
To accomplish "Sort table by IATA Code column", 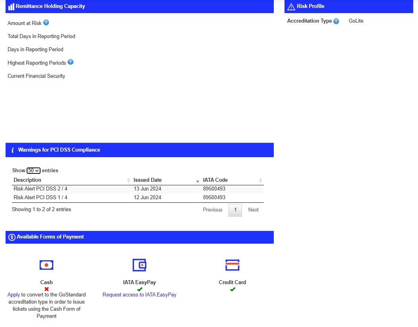I will [x=215, y=180].
